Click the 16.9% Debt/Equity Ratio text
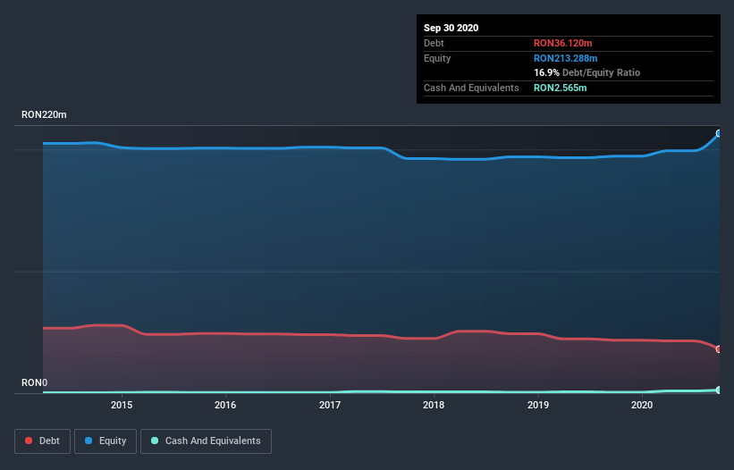This screenshot has width=734, height=470. coord(587,73)
